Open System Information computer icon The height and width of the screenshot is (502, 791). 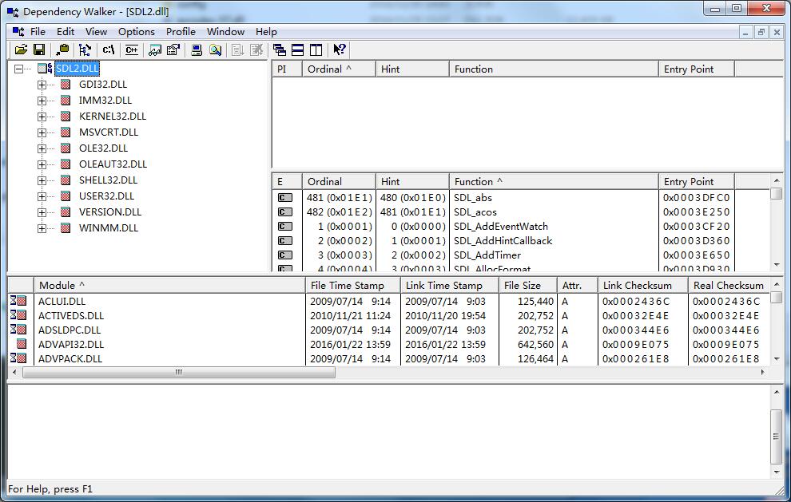pos(197,49)
